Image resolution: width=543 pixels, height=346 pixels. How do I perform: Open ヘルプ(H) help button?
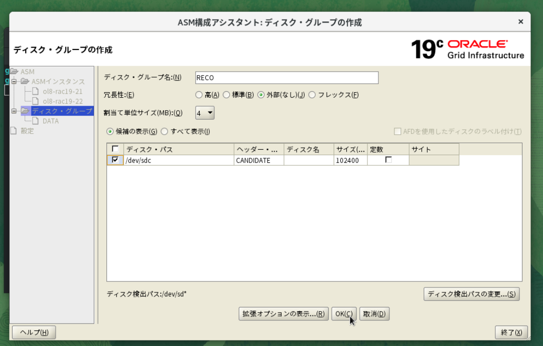click(34, 332)
